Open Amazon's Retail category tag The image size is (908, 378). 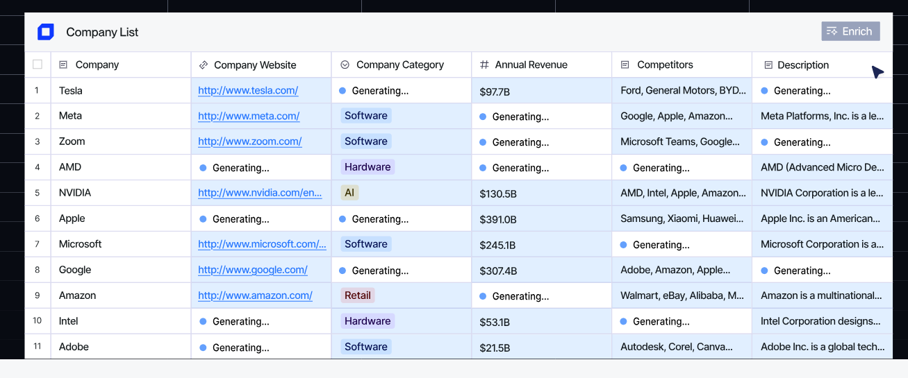pos(358,295)
